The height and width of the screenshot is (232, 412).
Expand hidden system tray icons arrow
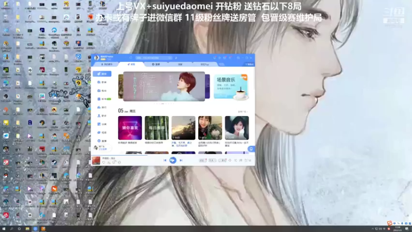click(372, 229)
